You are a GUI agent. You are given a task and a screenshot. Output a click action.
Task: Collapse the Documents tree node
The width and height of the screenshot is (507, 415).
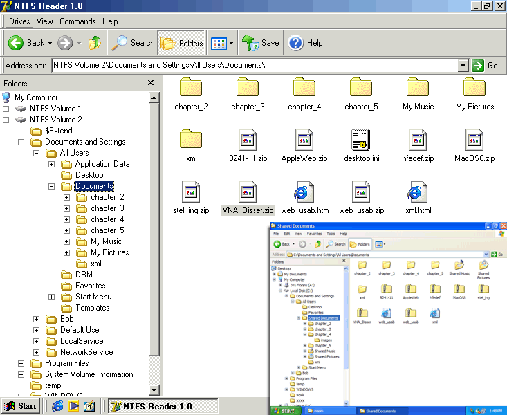click(x=52, y=186)
